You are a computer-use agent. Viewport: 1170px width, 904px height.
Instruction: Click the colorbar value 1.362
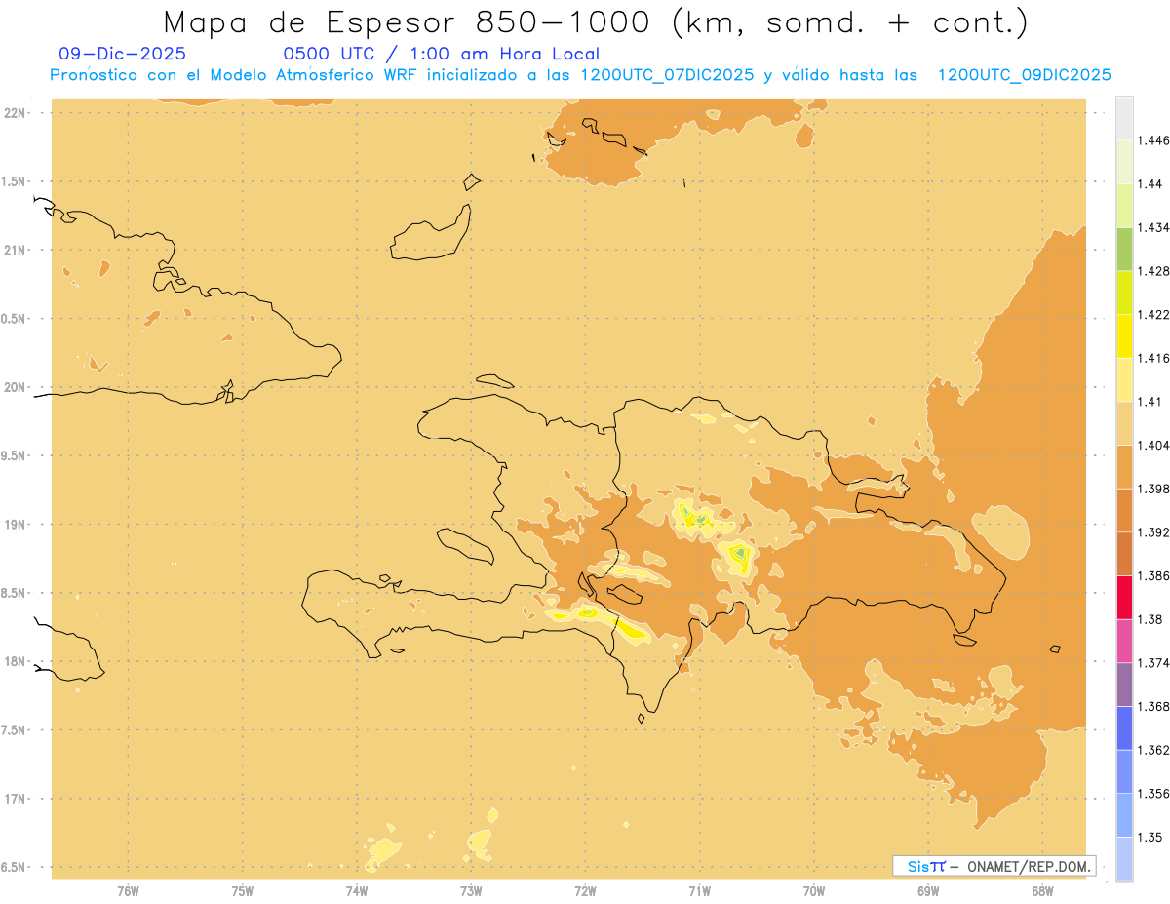click(x=1153, y=750)
